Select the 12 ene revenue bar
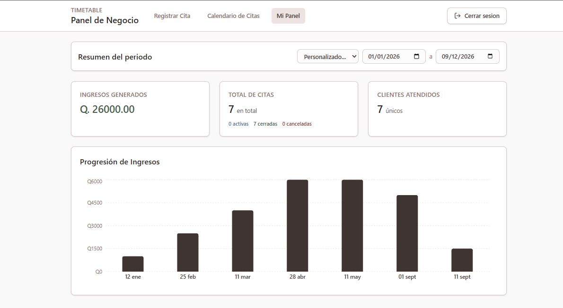 [133, 264]
